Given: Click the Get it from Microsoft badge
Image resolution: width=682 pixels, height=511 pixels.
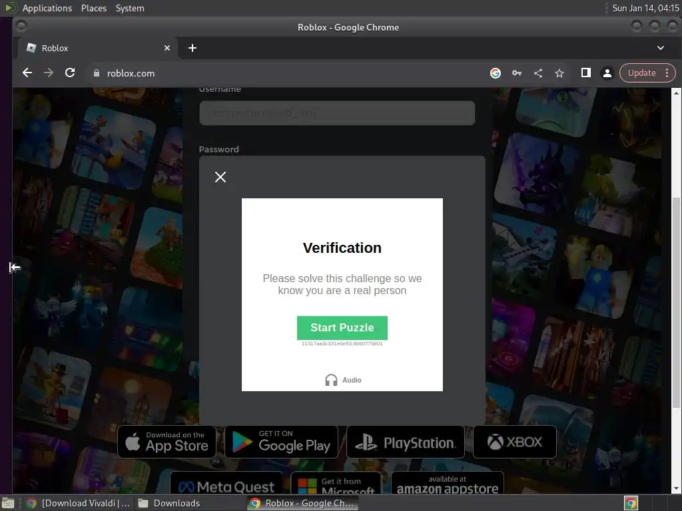Looking at the screenshot, I should 336,483.
